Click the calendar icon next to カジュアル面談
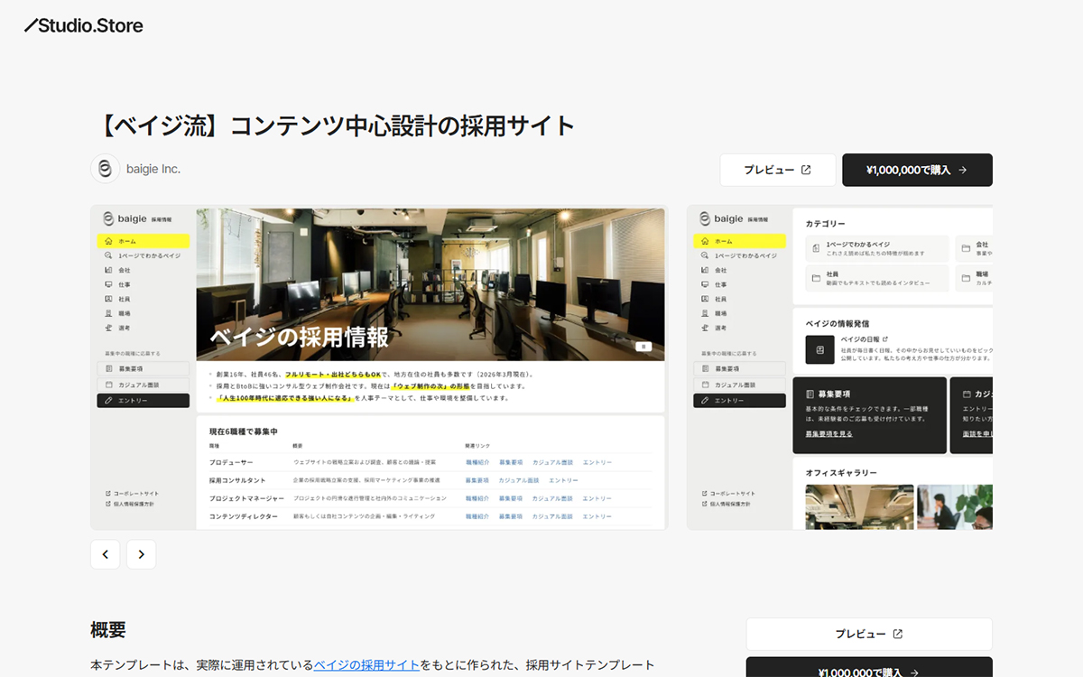1083x677 pixels. pos(108,384)
